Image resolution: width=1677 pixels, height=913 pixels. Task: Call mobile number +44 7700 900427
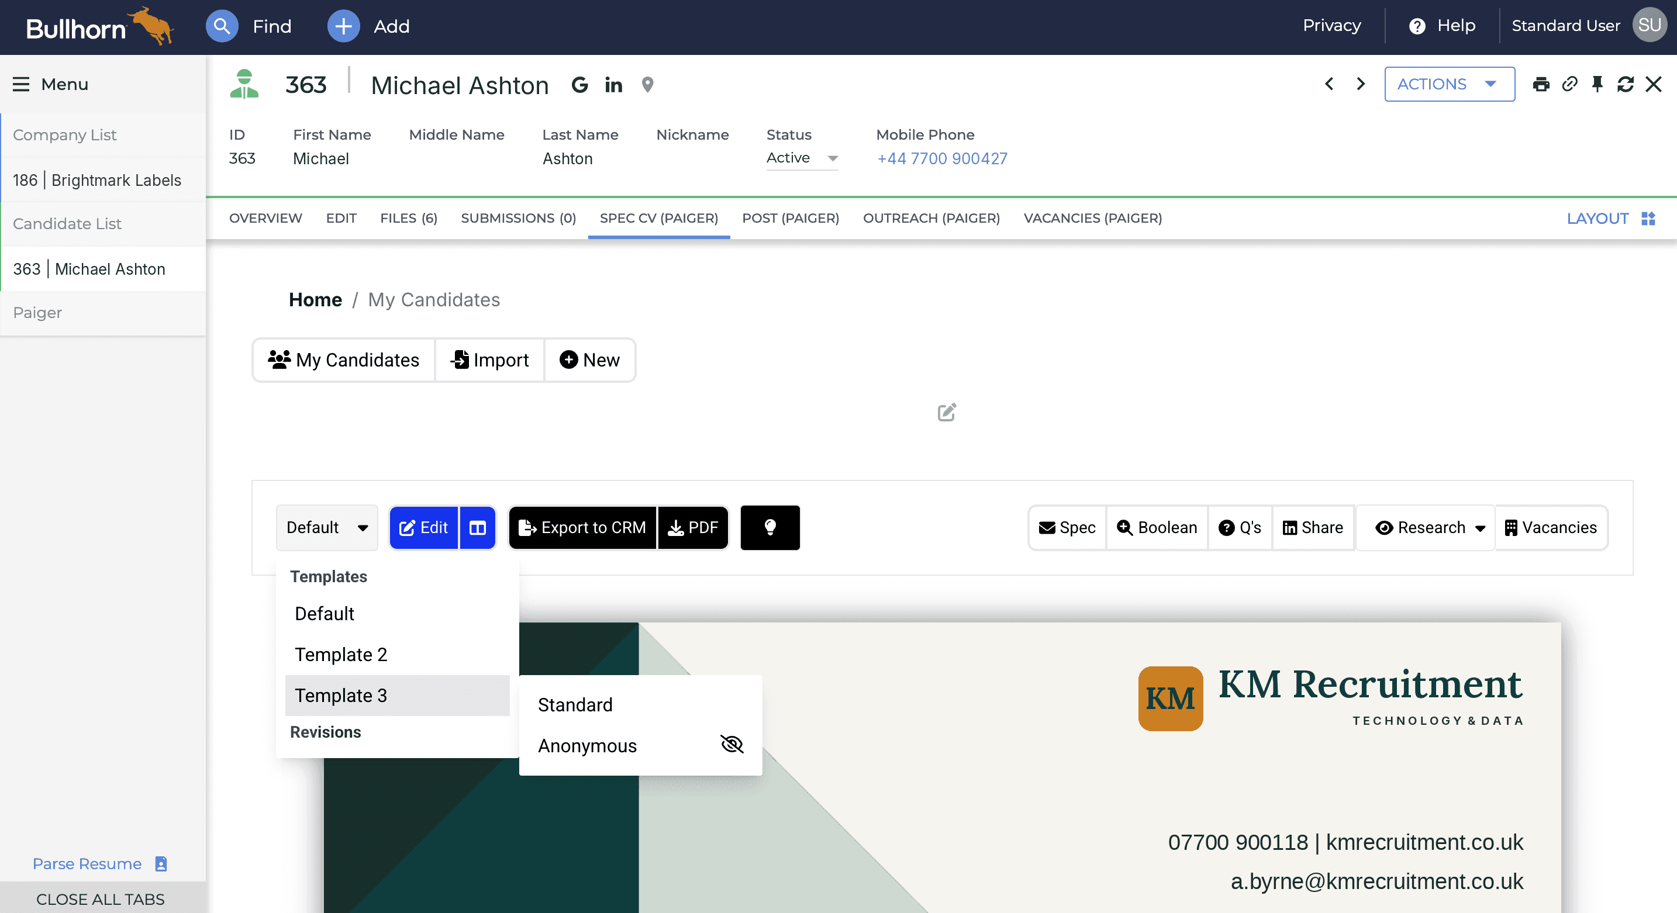click(x=942, y=158)
